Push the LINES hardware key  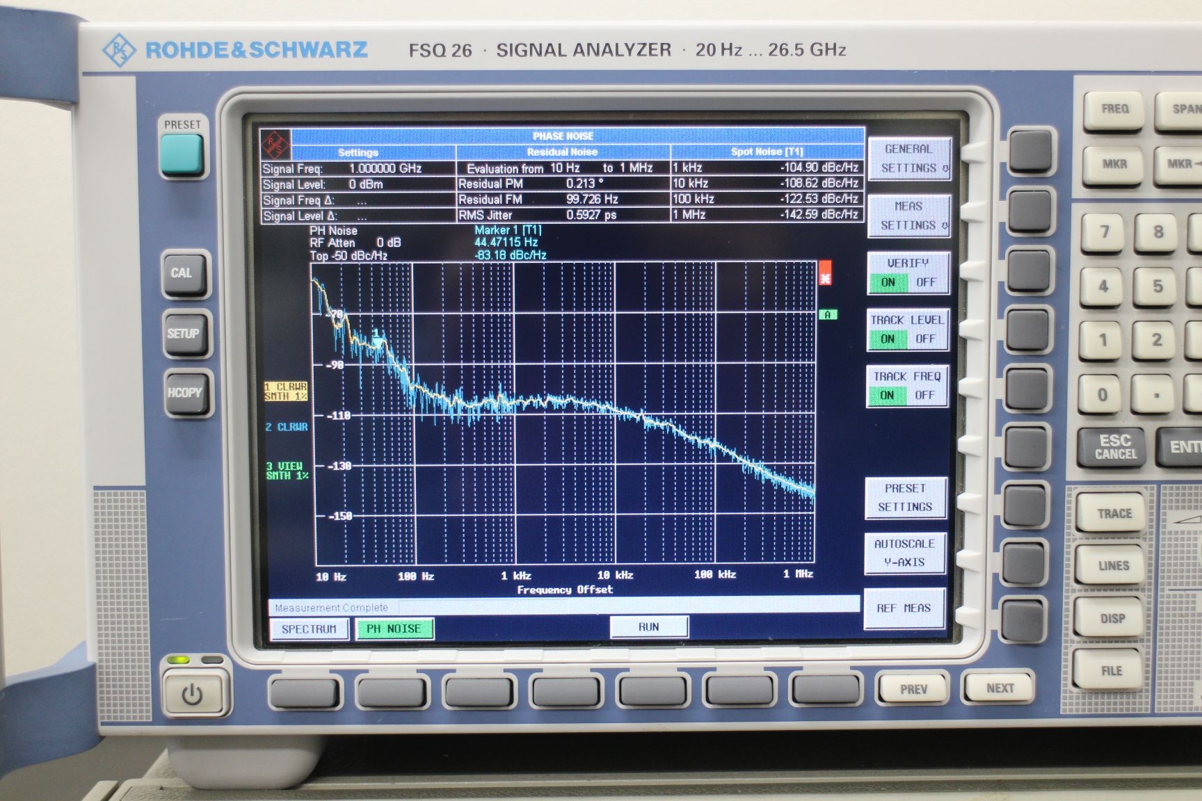pos(1113,566)
